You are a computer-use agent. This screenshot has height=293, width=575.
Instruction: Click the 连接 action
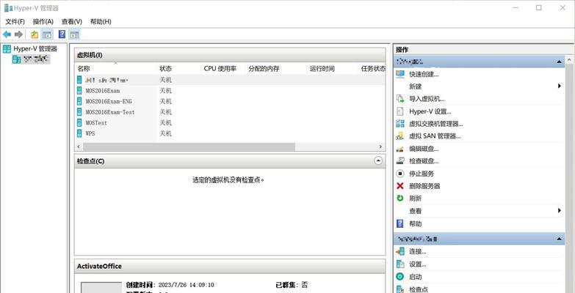[x=418, y=252]
